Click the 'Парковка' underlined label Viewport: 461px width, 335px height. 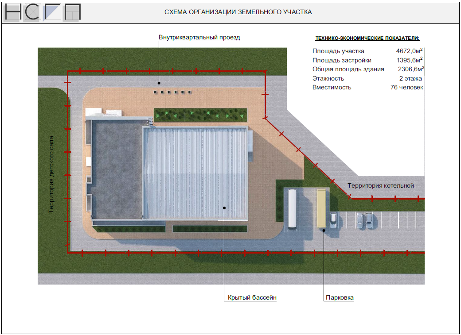(340, 298)
